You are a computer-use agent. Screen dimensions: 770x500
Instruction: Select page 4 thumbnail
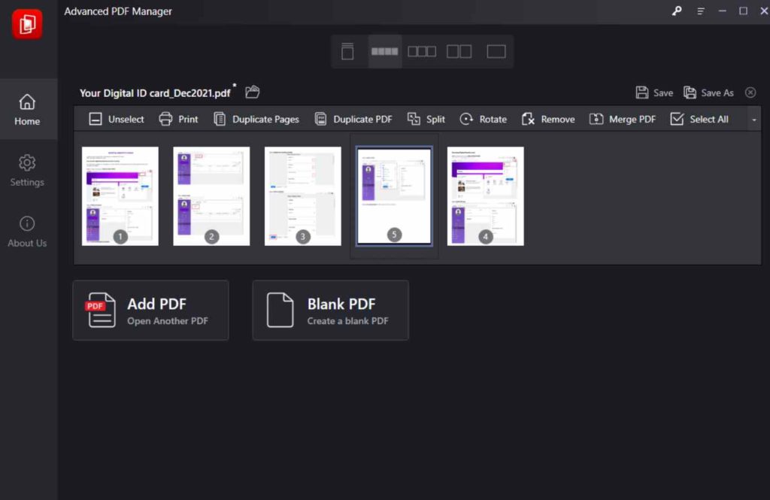486,196
